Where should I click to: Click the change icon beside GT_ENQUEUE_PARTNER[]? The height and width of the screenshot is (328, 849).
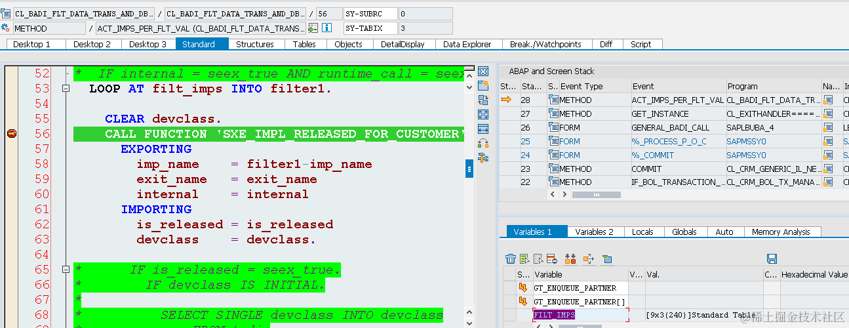pyautogui.click(x=523, y=301)
